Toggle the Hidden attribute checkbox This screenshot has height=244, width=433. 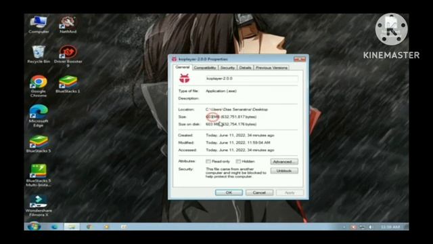point(238,161)
